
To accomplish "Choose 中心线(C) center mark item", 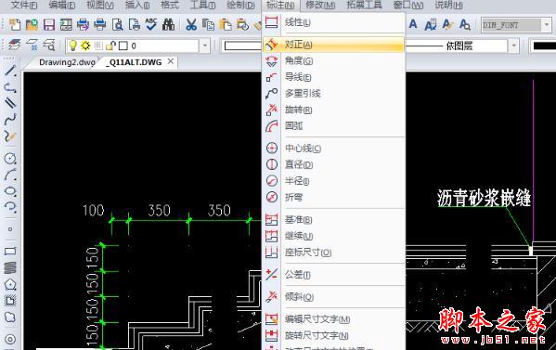I will [333, 149].
